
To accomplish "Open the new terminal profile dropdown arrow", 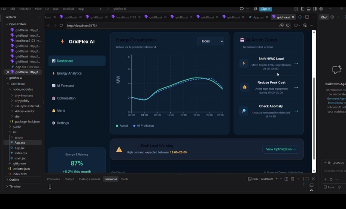I will pyautogui.click(x=281, y=179).
